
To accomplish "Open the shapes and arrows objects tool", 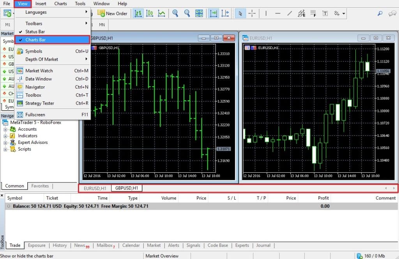I will pyautogui.click(x=337, y=14).
